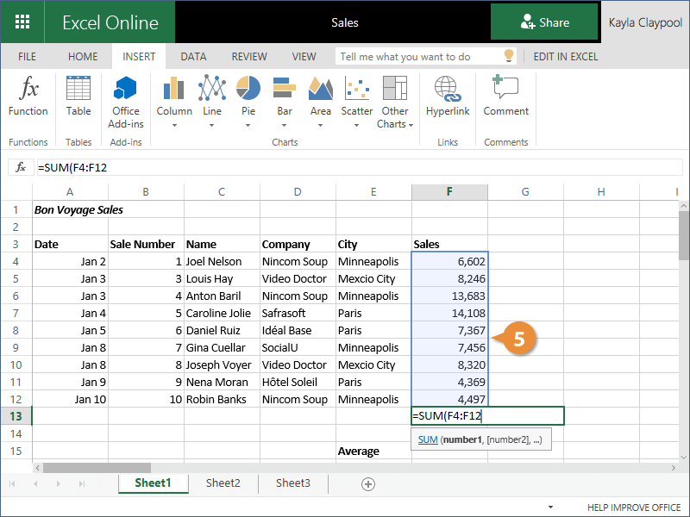Click the Function insert icon
Viewport: 690px width, 517px height.
pyautogui.click(x=28, y=96)
